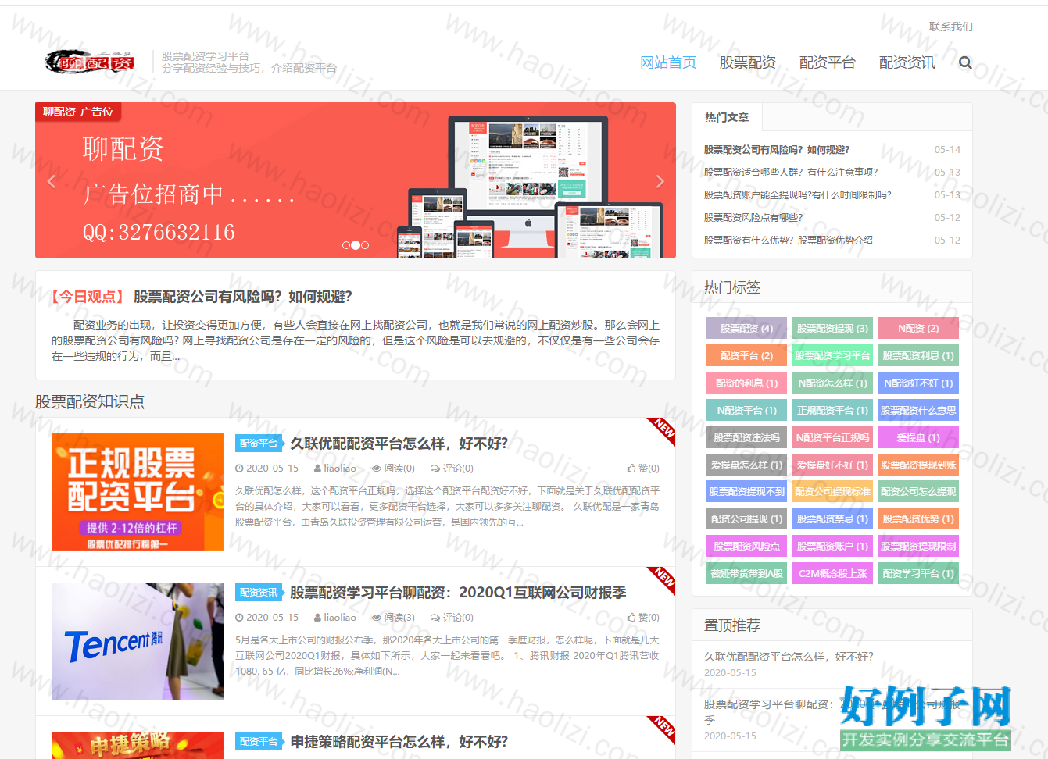
Task: Select the 股票配资优势 (1) tag
Action: [918, 519]
